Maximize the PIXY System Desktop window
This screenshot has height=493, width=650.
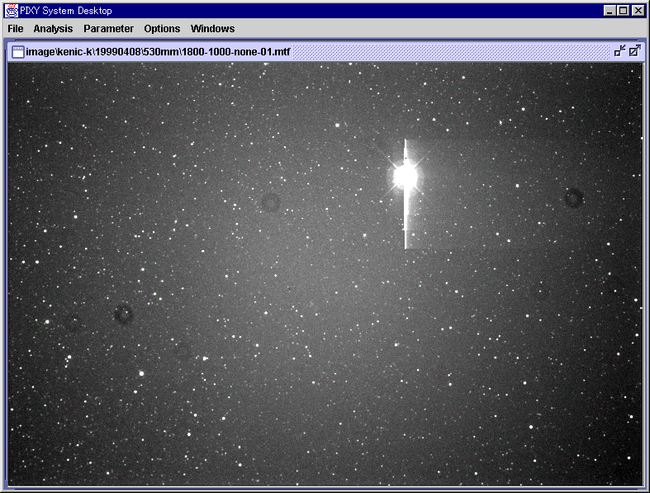(x=623, y=11)
